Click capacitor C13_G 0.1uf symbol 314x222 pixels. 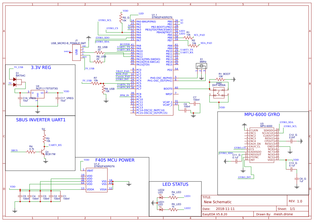click(292, 169)
